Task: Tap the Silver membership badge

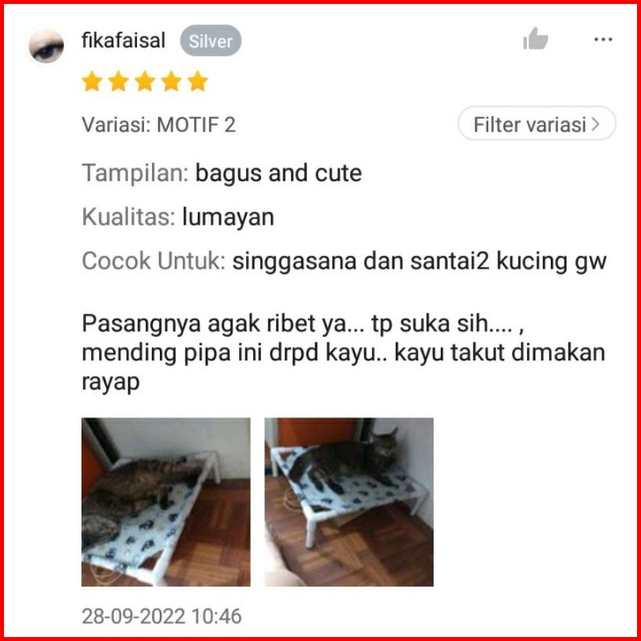Action: [x=211, y=41]
